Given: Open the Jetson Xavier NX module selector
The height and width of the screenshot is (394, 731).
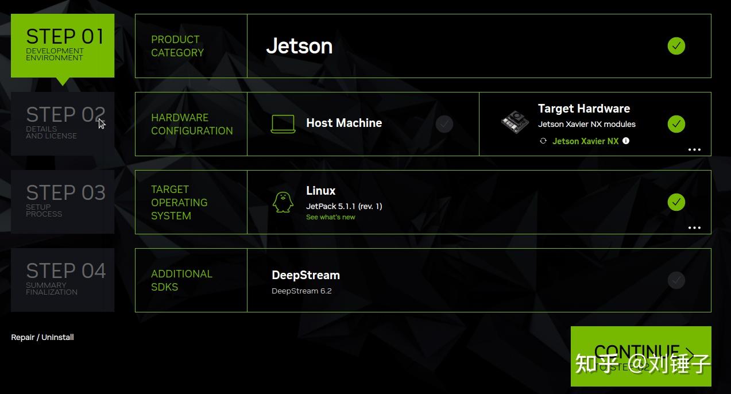Looking at the screenshot, I should (585, 141).
